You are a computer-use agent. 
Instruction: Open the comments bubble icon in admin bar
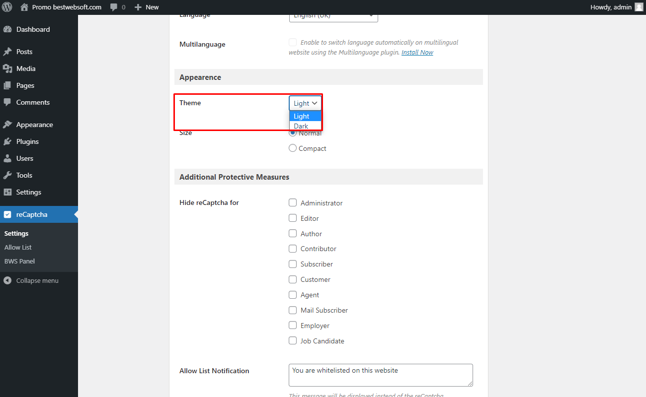click(x=114, y=7)
